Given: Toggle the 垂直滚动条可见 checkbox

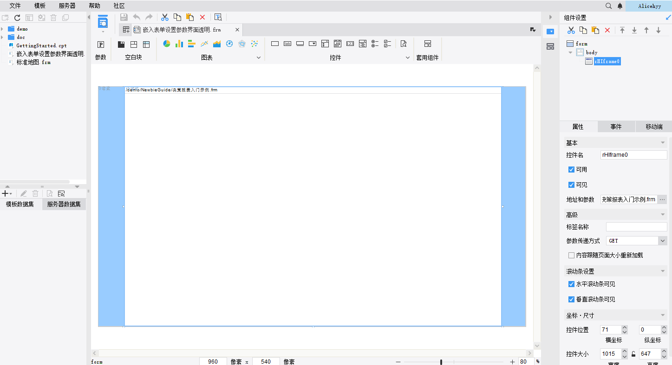Looking at the screenshot, I should 572,299.
